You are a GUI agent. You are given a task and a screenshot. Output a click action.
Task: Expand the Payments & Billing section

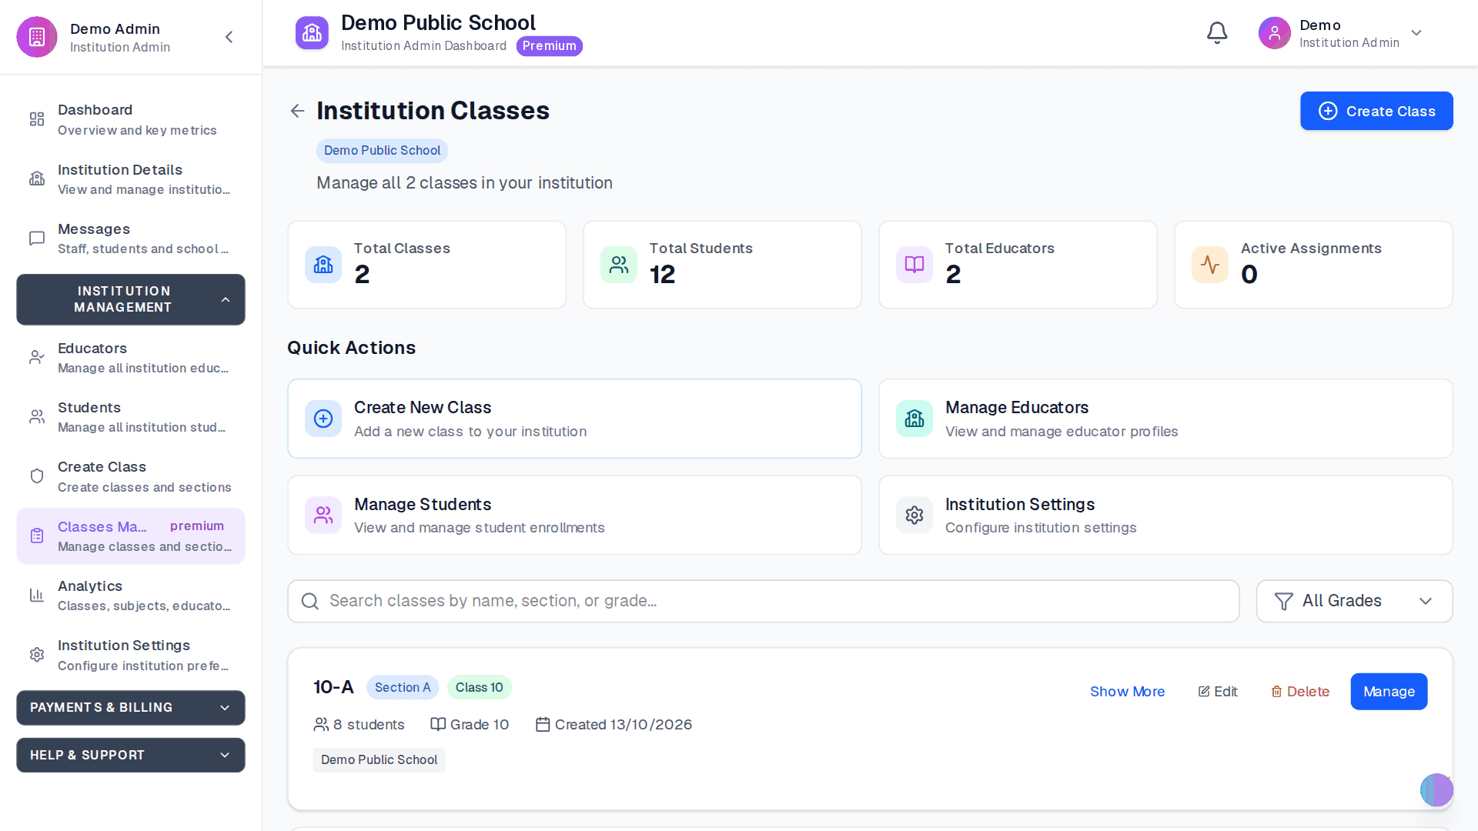131,708
